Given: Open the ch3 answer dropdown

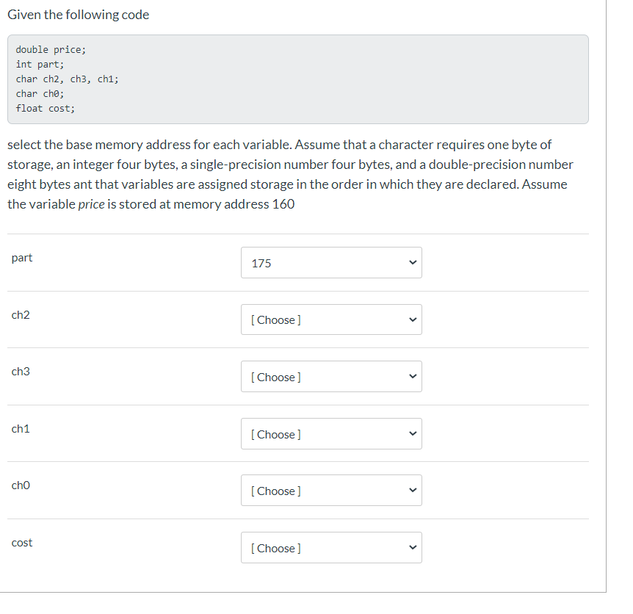Looking at the screenshot, I should pyautogui.click(x=330, y=376).
